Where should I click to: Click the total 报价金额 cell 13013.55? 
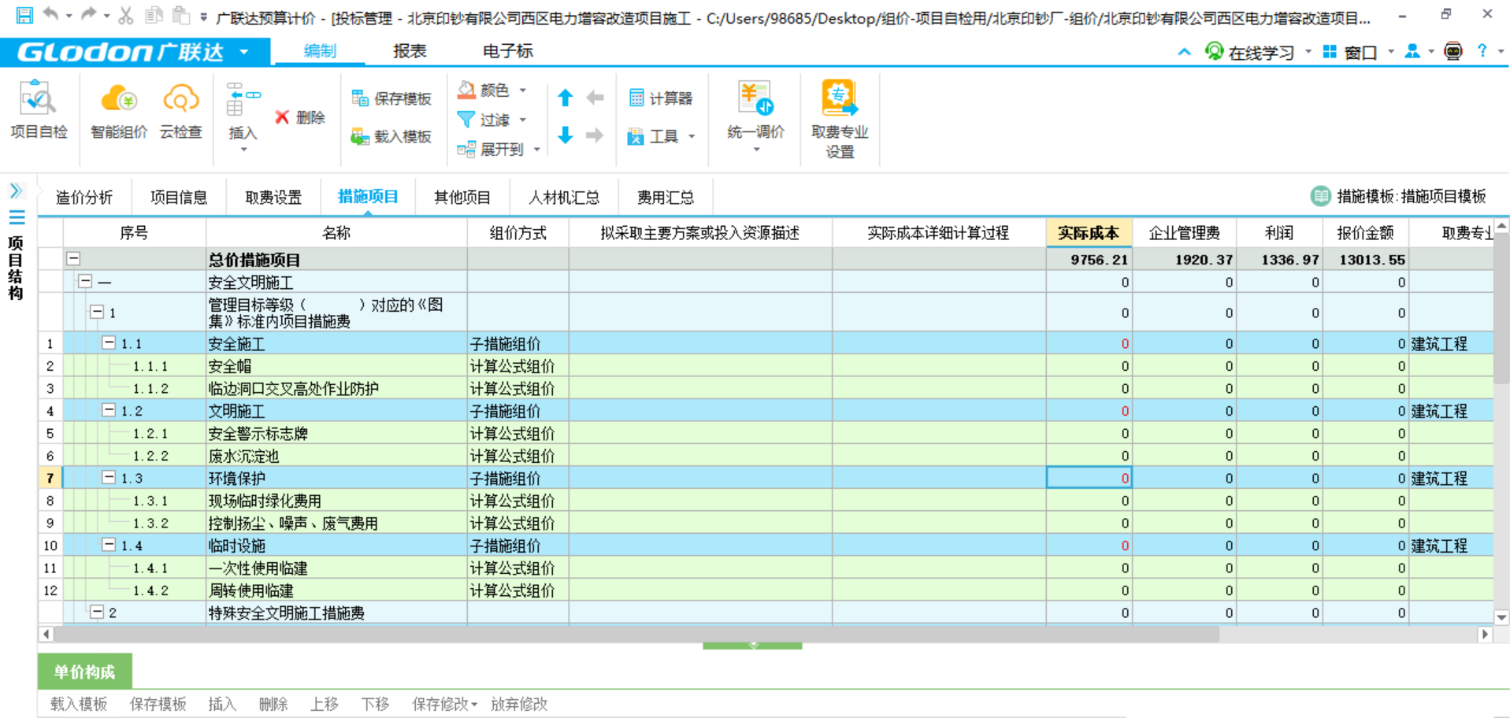click(1365, 259)
